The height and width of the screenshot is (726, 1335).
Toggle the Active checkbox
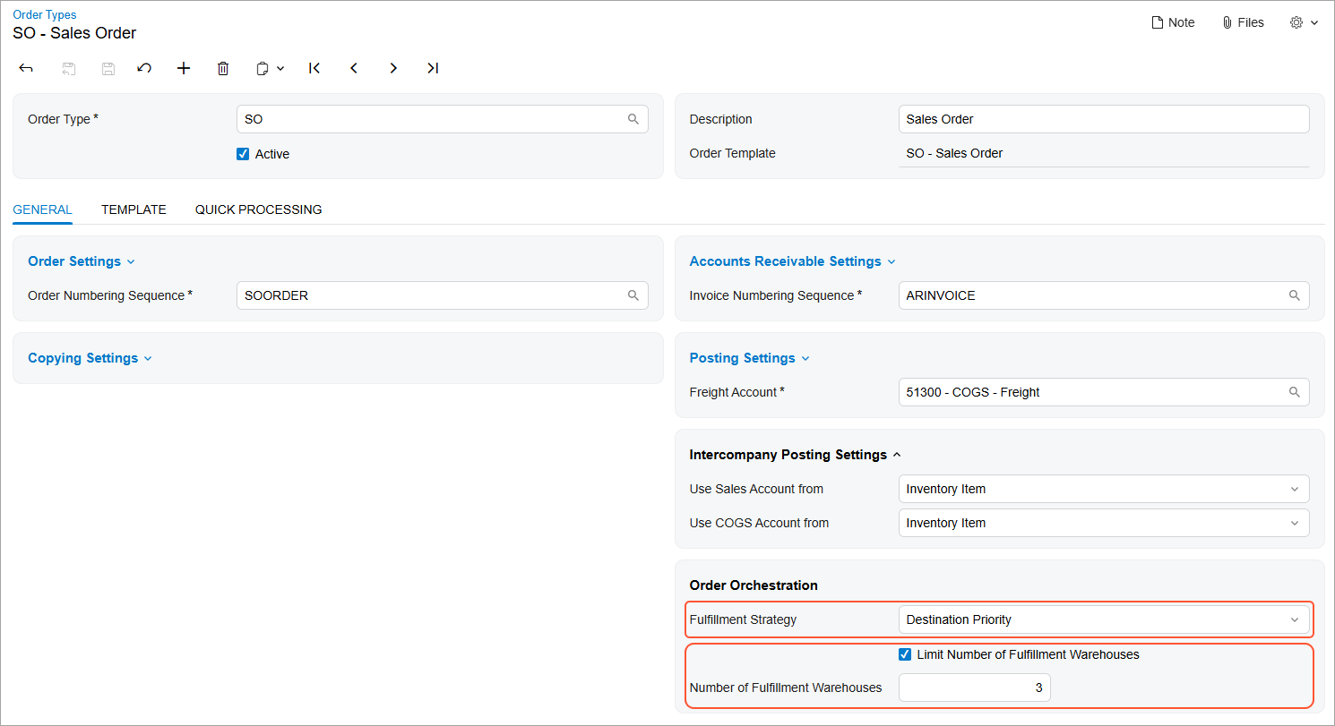(243, 154)
